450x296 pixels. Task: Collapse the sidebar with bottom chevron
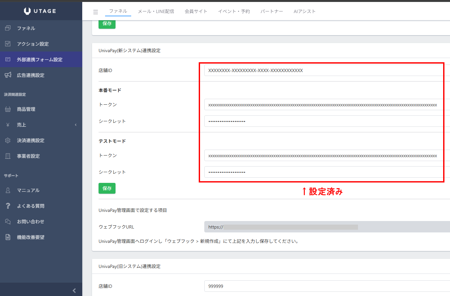click(74, 290)
